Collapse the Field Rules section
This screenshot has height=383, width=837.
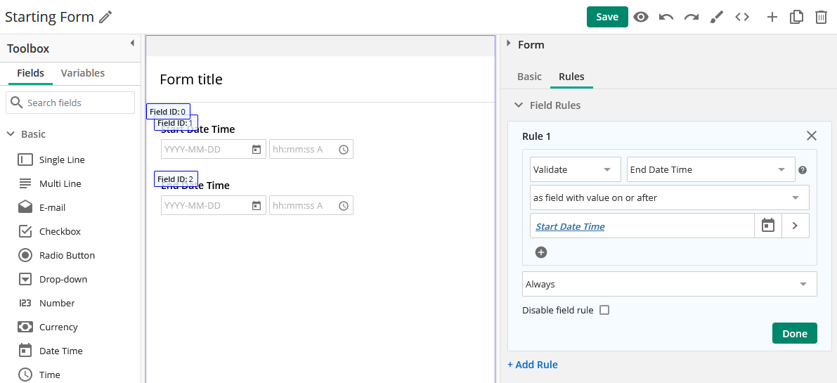pos(519,105)
